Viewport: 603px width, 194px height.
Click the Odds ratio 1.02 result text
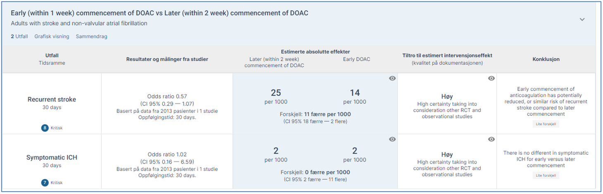click(167, 154)
